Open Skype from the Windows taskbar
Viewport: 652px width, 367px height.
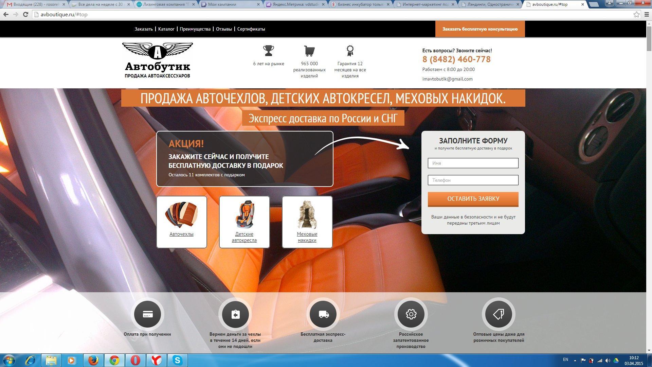[177, 360]
